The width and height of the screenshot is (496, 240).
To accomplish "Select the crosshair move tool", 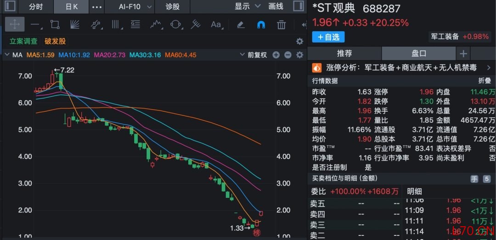I will [x=14, y=24].
